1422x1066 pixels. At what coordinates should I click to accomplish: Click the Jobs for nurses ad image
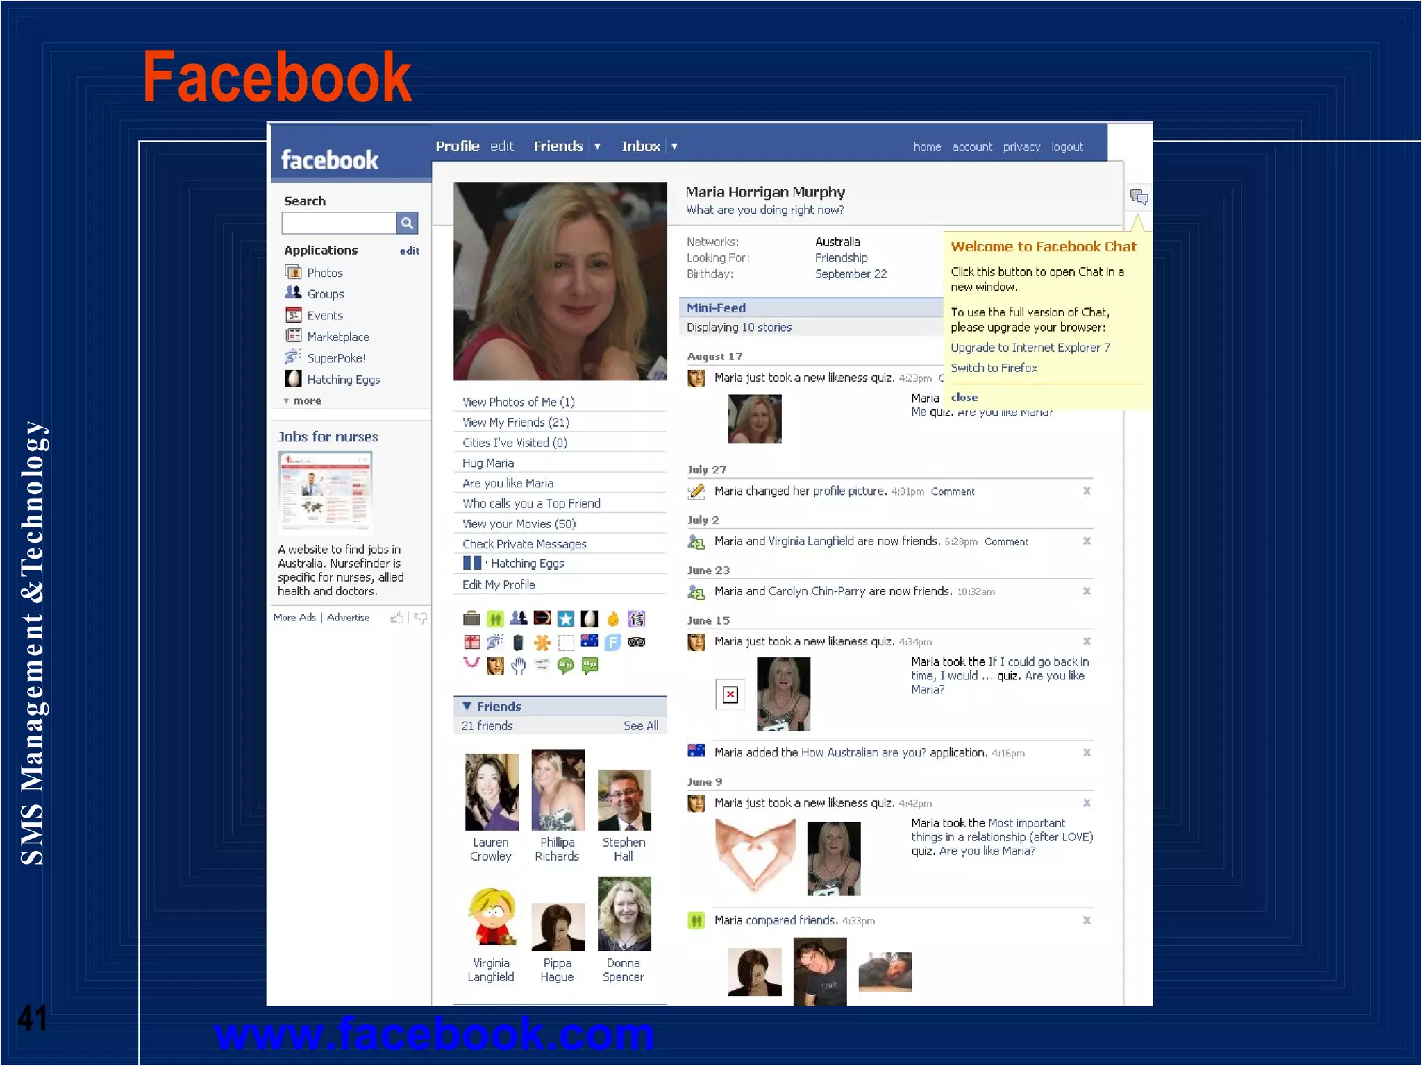click(x=325, y=493)
